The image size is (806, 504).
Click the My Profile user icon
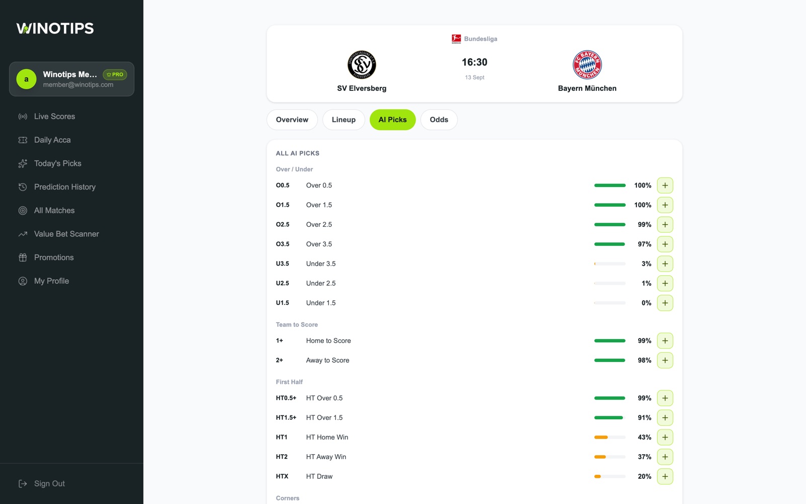23,281
